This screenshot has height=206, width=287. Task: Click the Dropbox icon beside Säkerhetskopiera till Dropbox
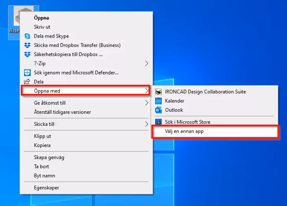pyautogui.click(x=27, y=54)
